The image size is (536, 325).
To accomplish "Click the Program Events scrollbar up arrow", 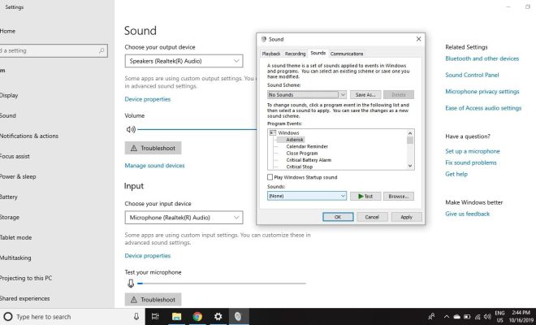I will (x=410, y=132).
